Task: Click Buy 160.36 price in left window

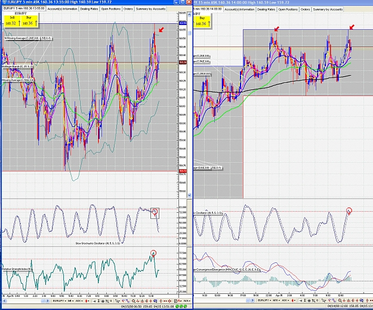Action: coord(29,21)
